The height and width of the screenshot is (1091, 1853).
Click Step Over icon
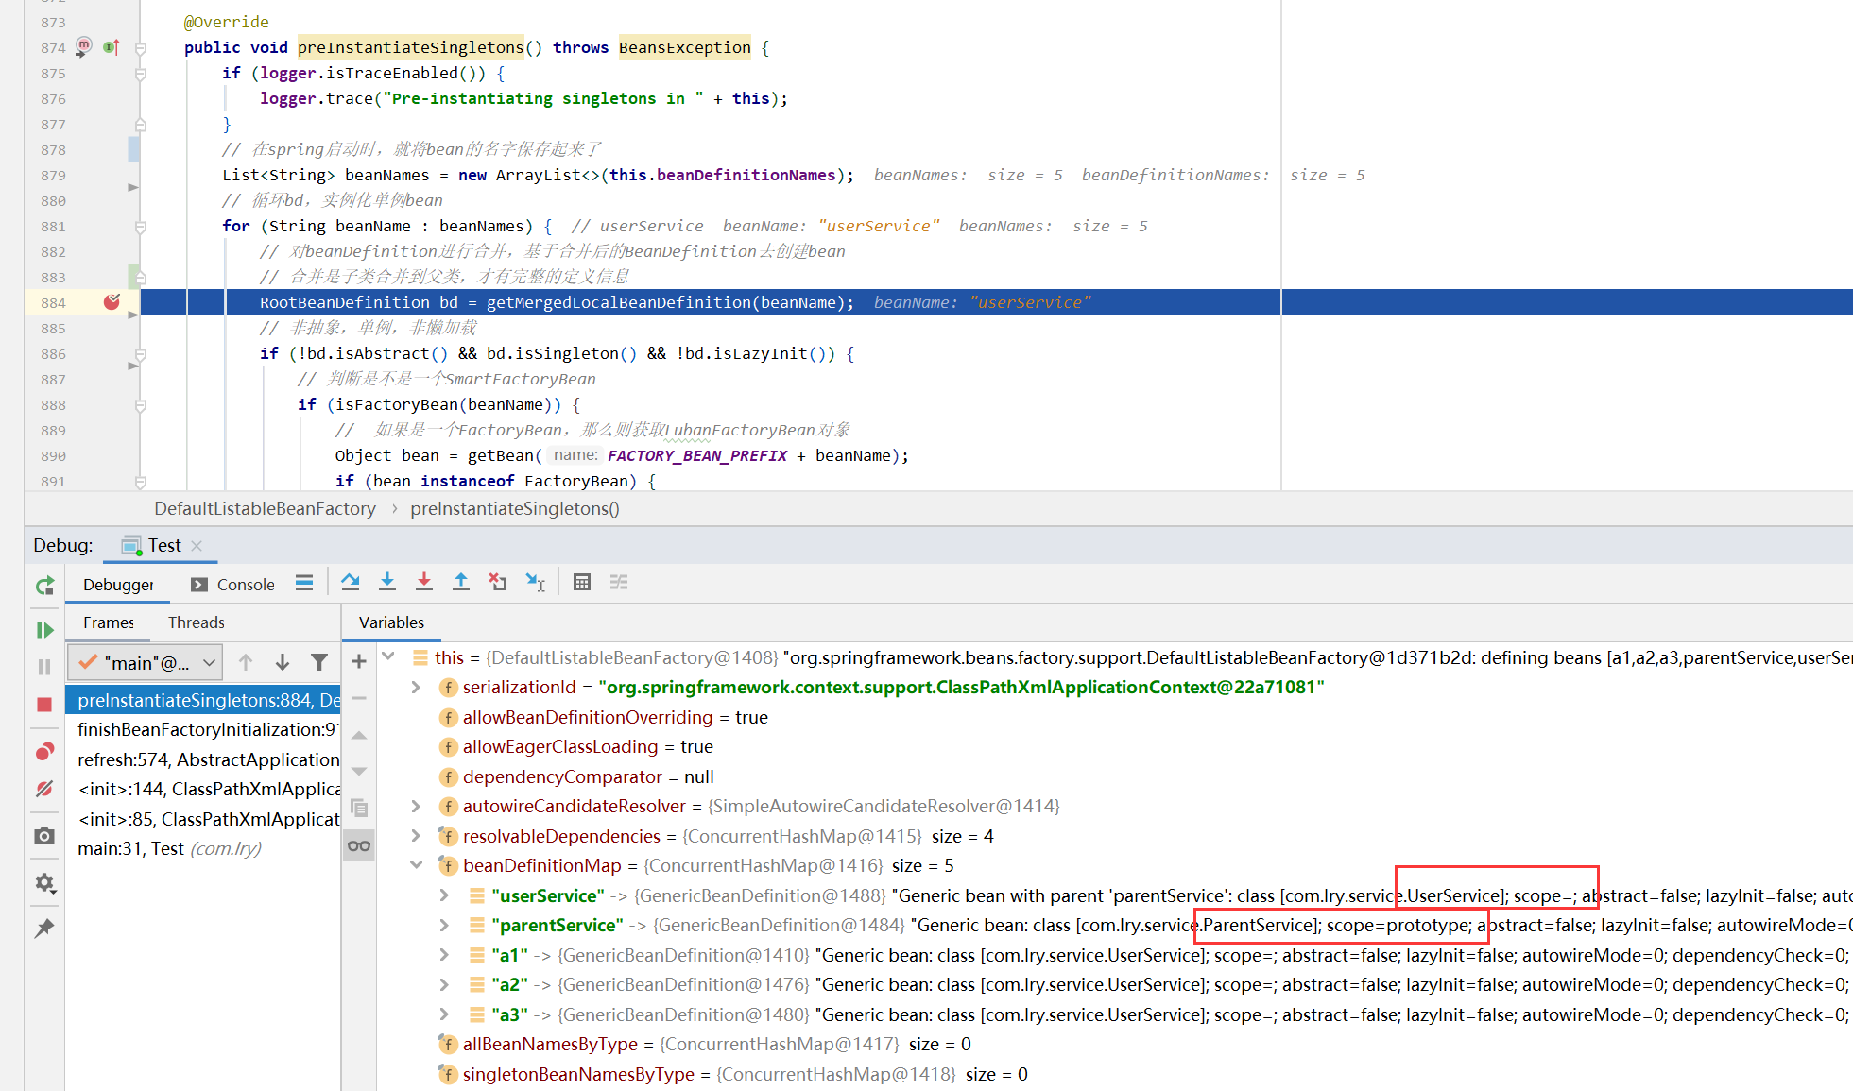coord(351,583)
